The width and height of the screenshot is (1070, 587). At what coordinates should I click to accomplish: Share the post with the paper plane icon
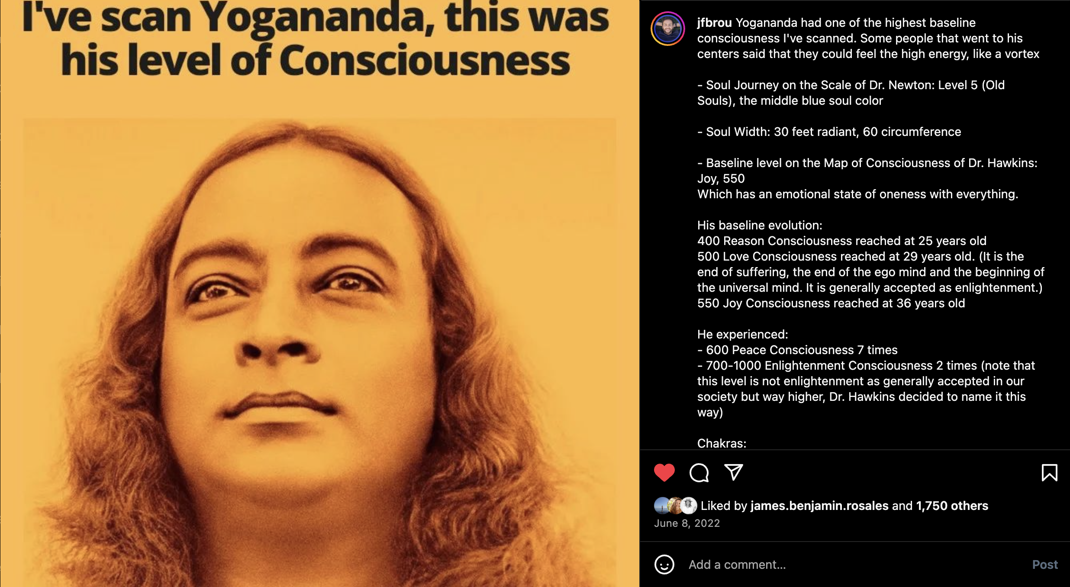click(734, 472)
